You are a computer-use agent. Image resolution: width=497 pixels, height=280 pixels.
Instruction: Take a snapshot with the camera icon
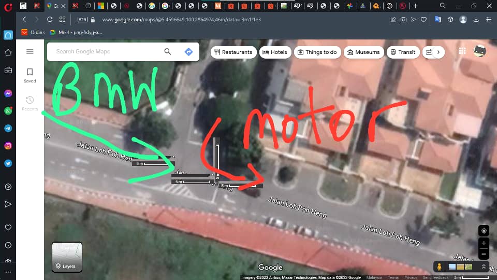[x=403, y=20]
